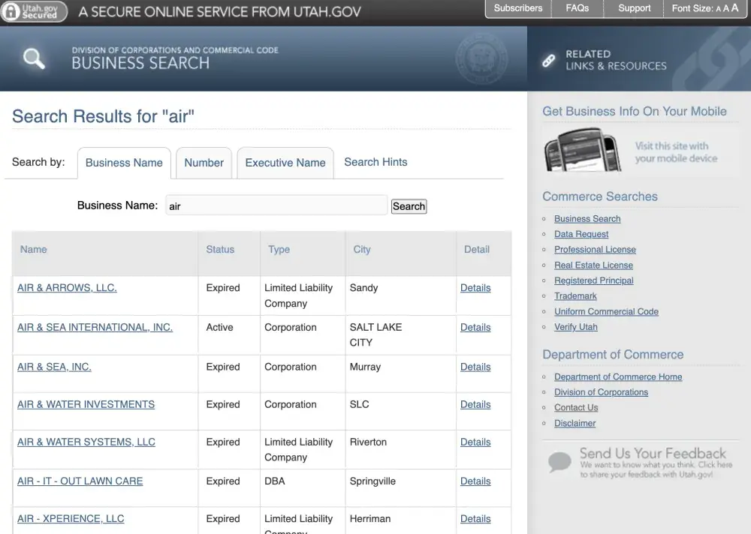Click the speech bubble feedback icon

click(x=559, y=461)
